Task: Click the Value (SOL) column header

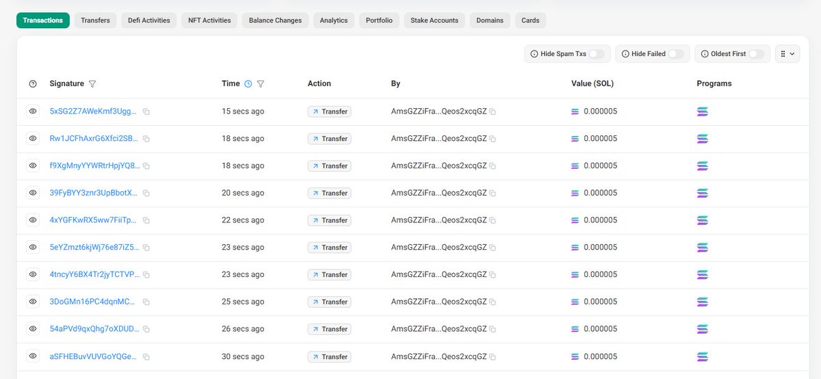Action: click(x=592, y=83)
